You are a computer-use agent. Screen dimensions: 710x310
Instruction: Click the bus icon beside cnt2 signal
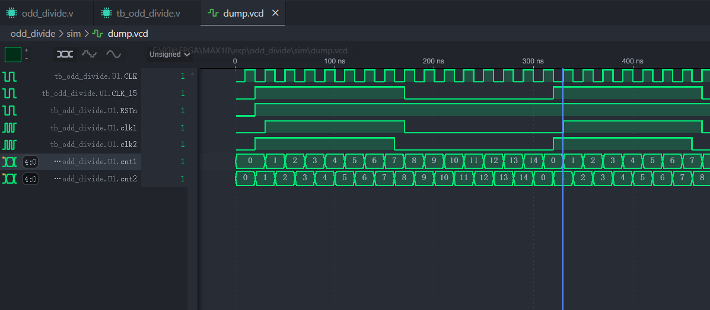9,179
